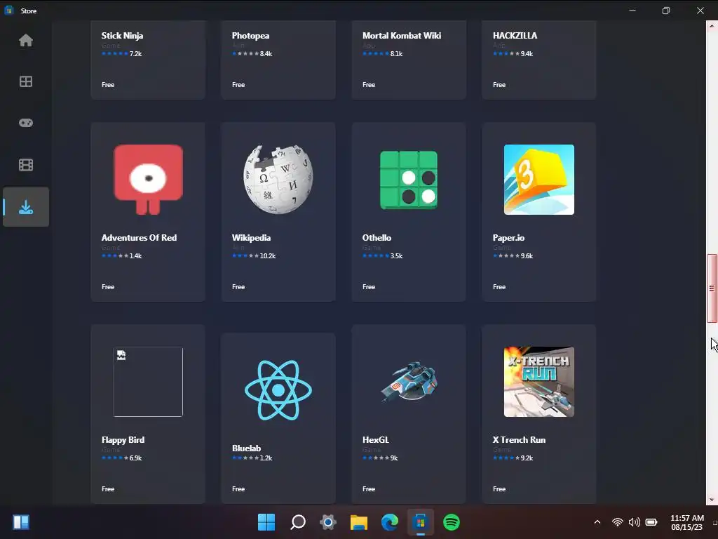Click the Flappy Bird 6.9k rating
Image resolution: width=718 pixels, height=539 pixels.
click(122, 458)
